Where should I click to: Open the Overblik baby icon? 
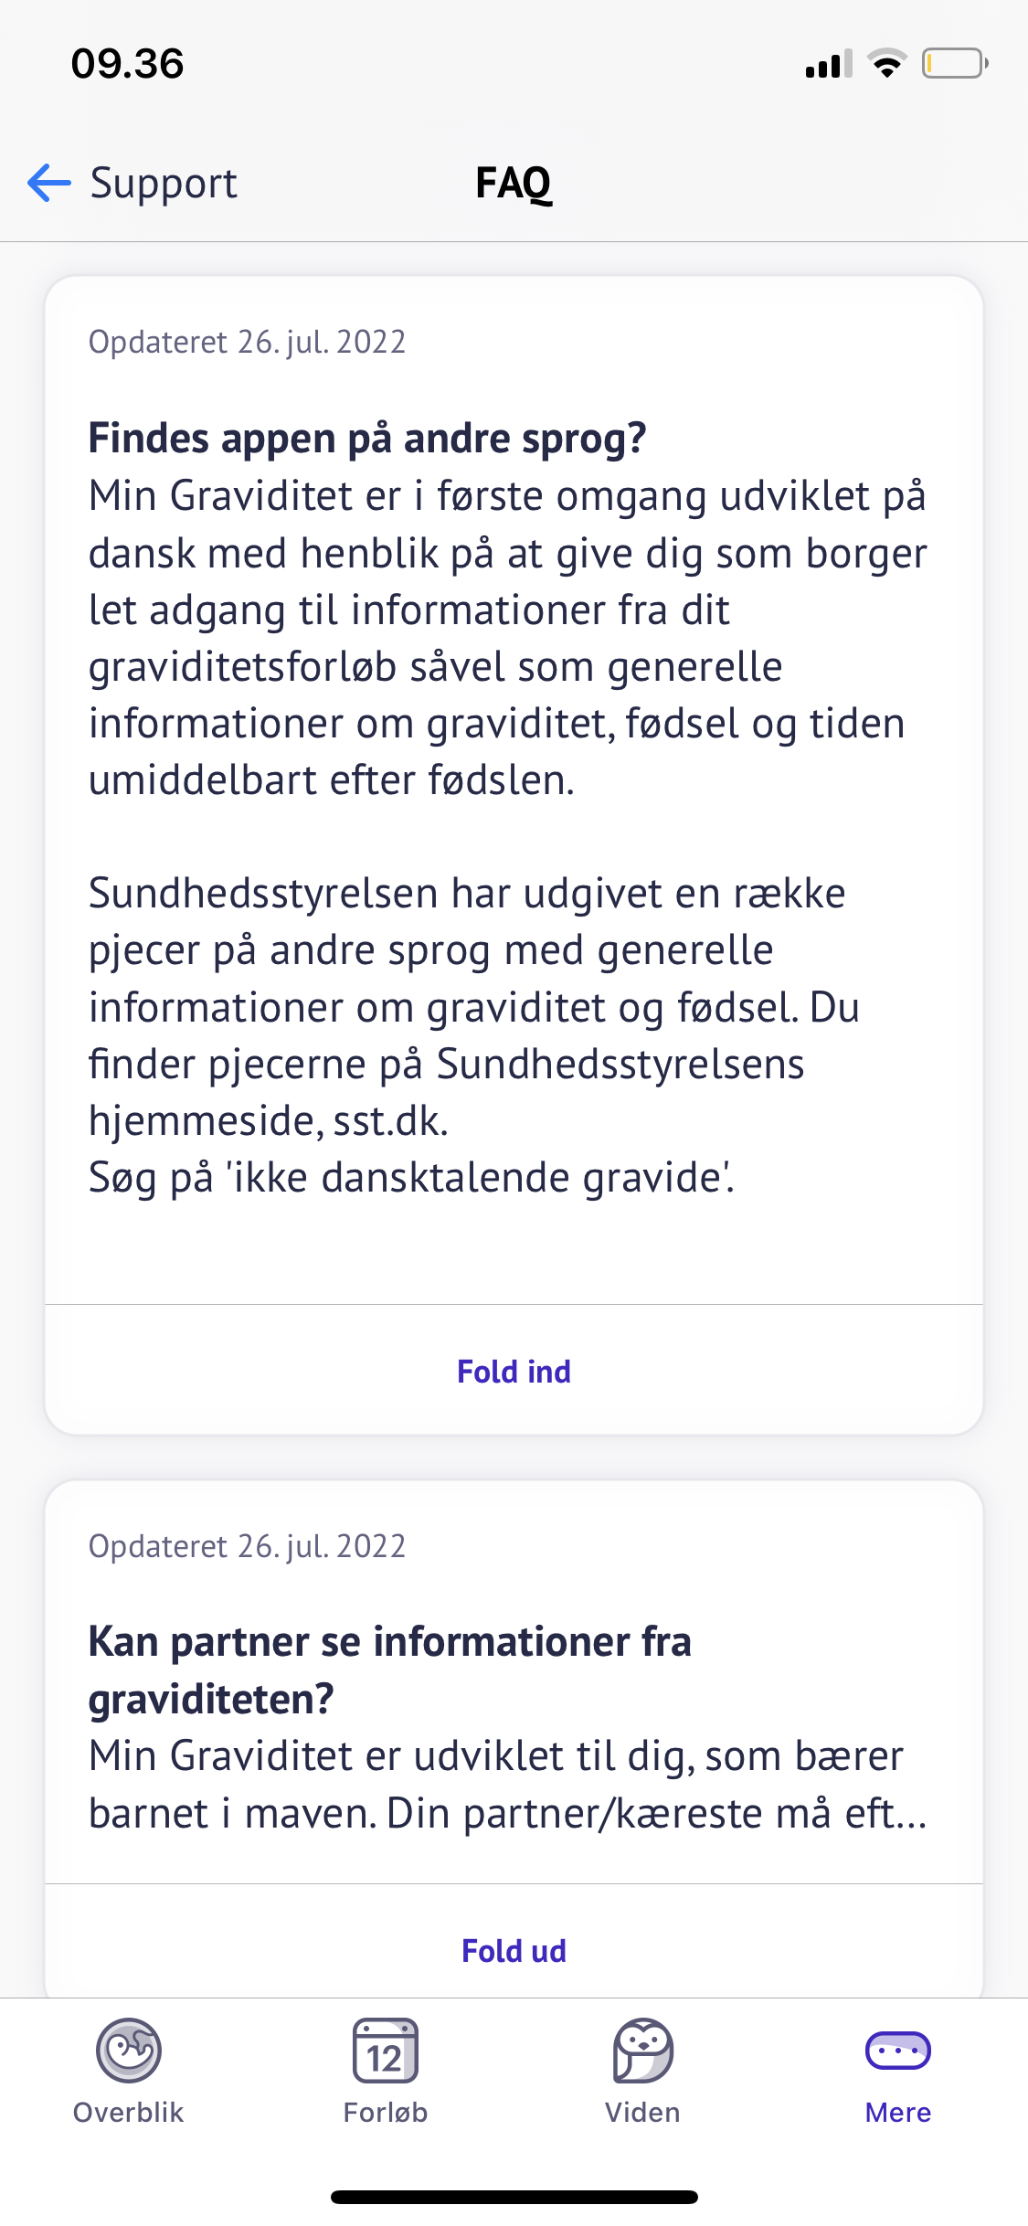coord(129,2050)
